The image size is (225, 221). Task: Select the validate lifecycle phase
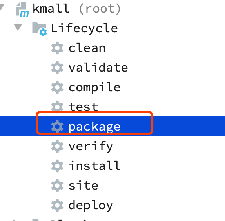coord(98,68)
